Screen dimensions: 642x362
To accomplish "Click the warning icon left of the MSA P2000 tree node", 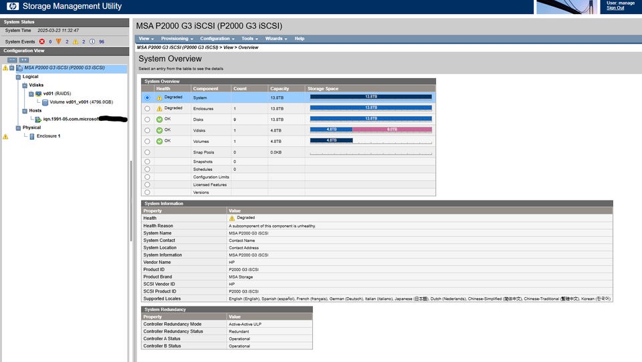I will [5, 68].
